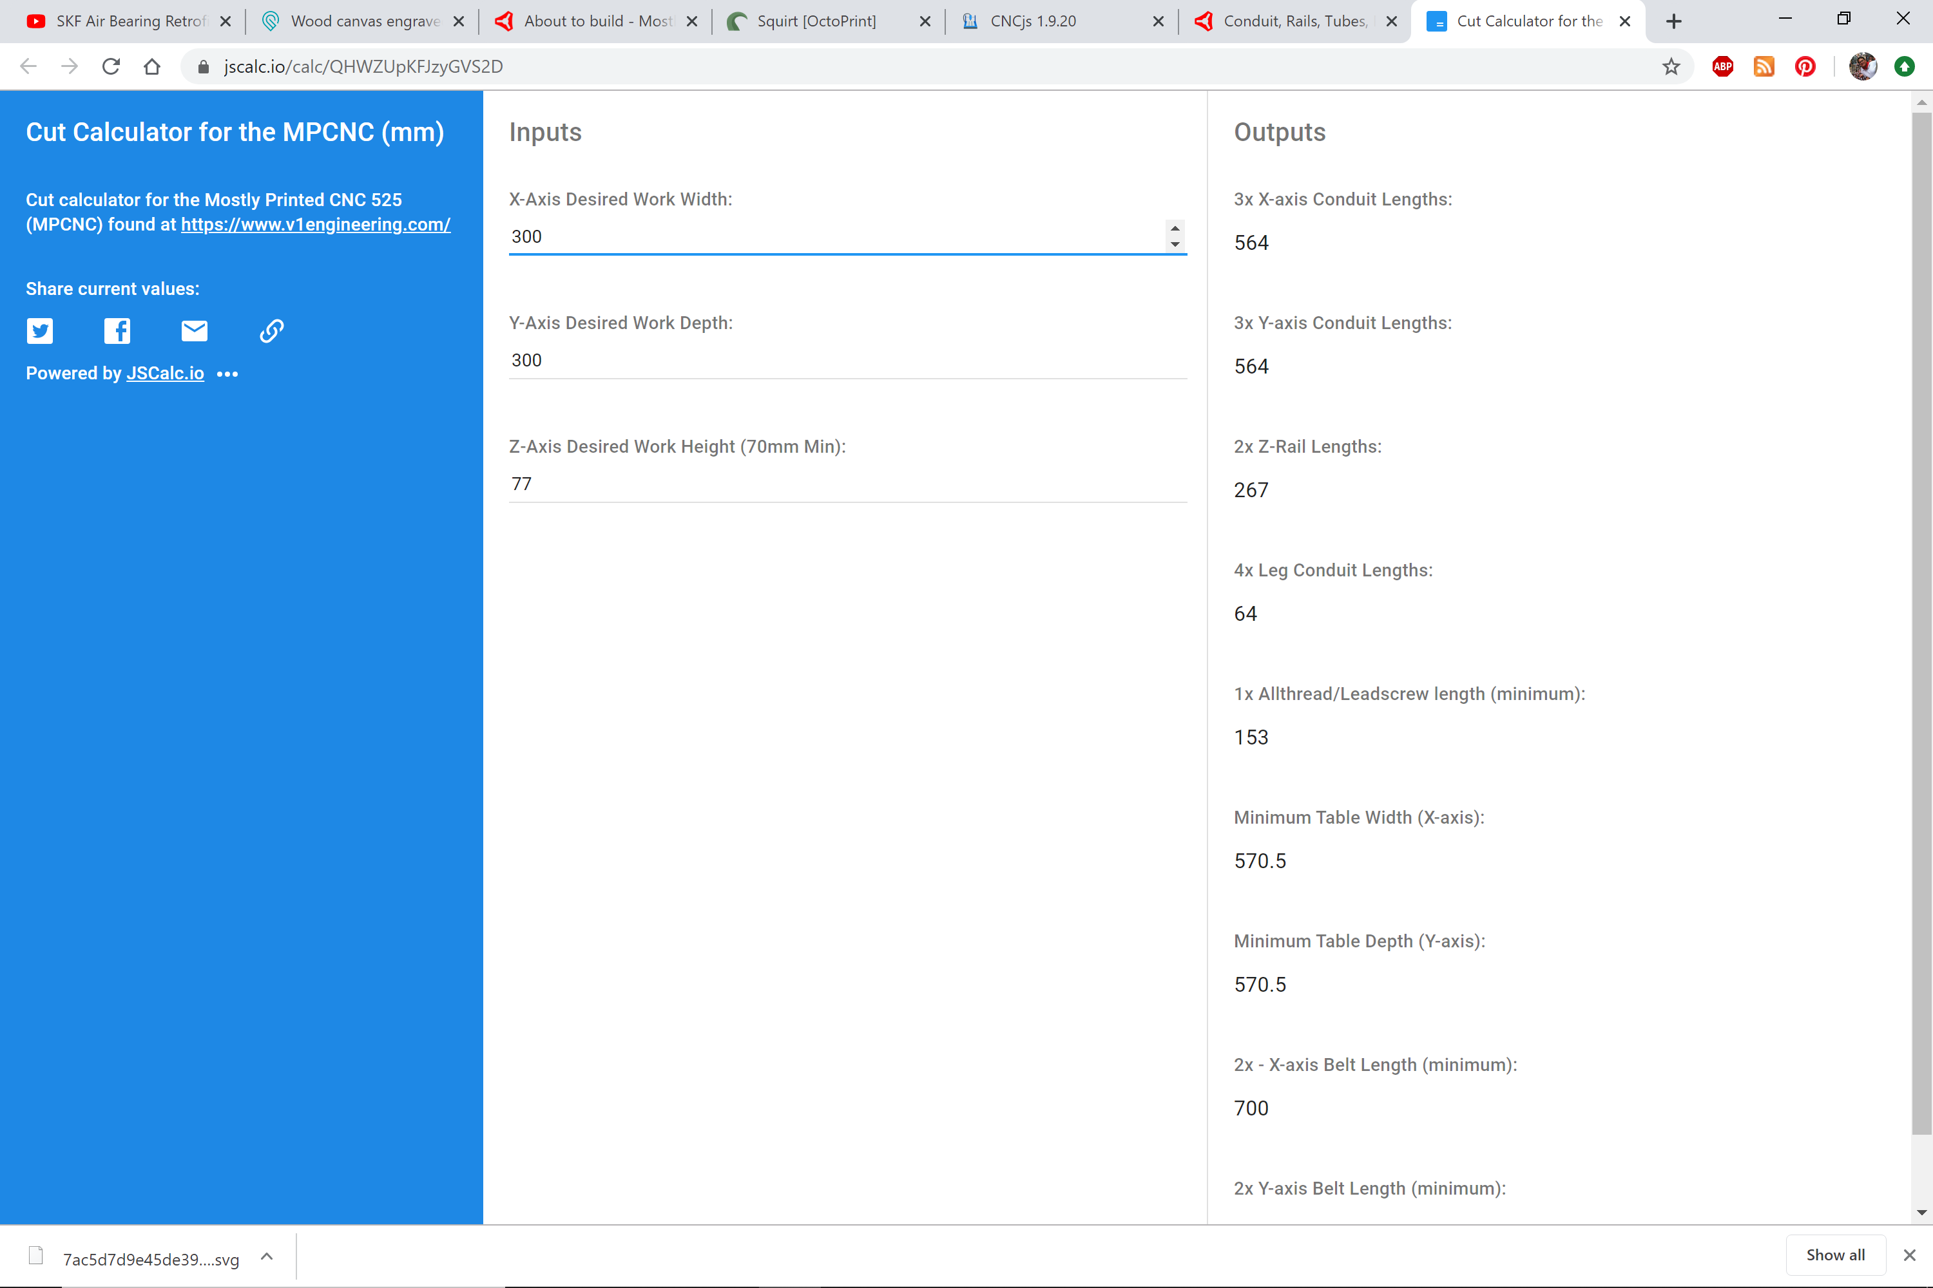The height and width of the screenshot is (1288, 1933).
Task: Click the Outputs heading
Action: 1280,132
